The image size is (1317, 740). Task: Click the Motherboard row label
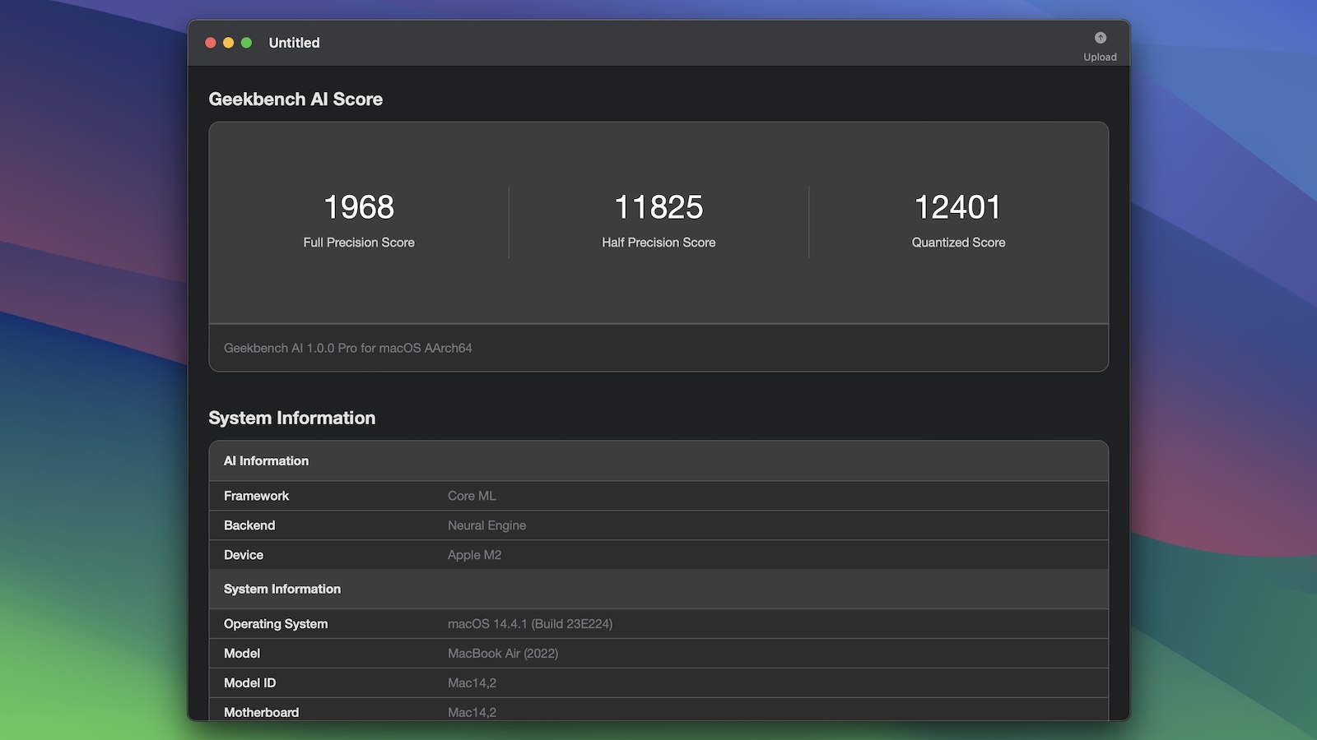click(262, 712)
